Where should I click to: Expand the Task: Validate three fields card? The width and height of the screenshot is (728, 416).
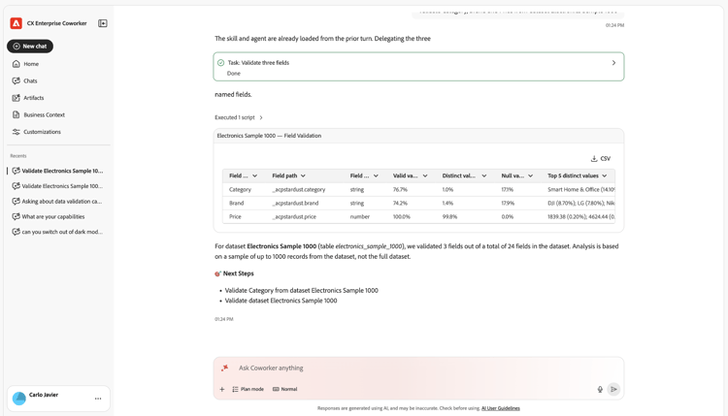tap(613, 63)
